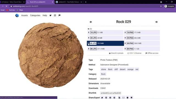
Task: Click the release date 2020-03-29
Action: pyautogui.click(x=105, y=79)
